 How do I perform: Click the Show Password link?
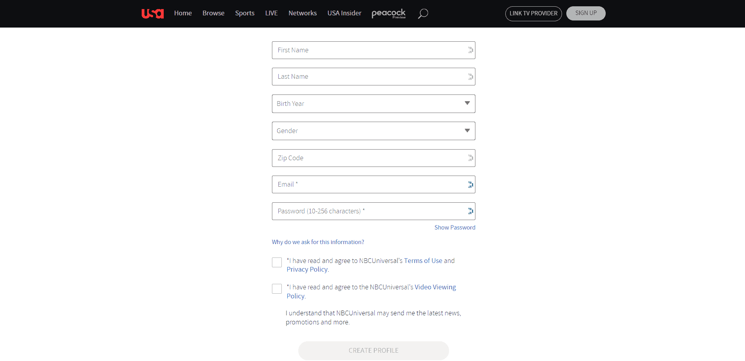455,228
